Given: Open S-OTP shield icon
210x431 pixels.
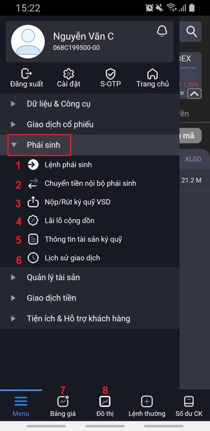Looking at the screenshot, I should pyautogui.click(x=110, y=74).
